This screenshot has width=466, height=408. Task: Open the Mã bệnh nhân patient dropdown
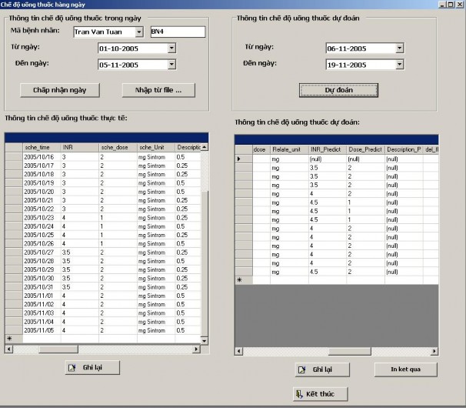[x=139, y=32]
